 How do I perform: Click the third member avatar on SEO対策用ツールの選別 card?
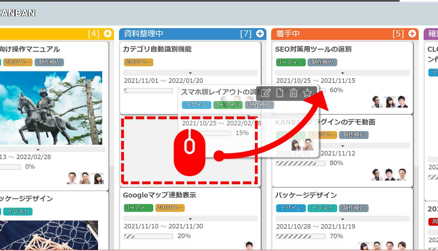[402, 102]
